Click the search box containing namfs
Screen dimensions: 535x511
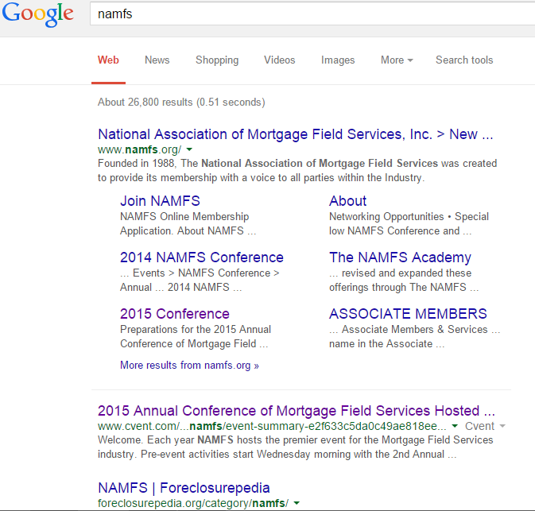pos(312,14)
